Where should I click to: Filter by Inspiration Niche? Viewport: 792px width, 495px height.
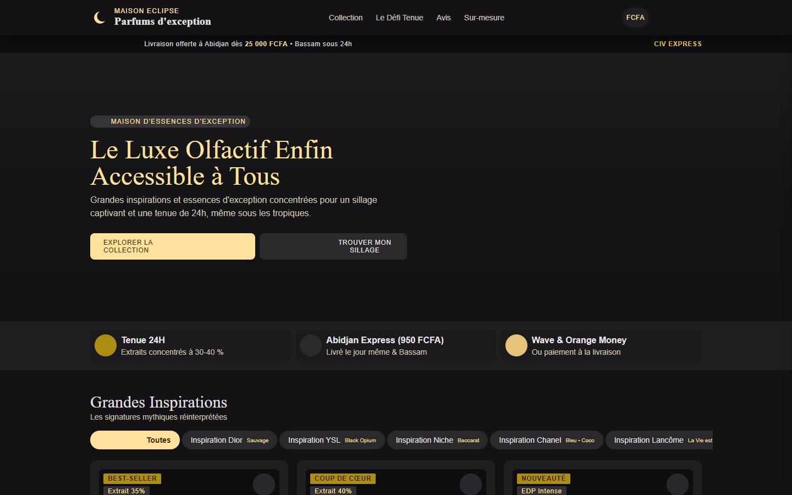click(437, 440)
